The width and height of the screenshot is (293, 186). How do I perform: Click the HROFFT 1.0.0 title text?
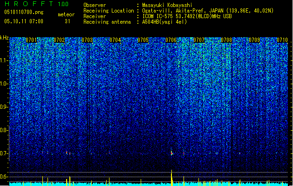(37, 4)
